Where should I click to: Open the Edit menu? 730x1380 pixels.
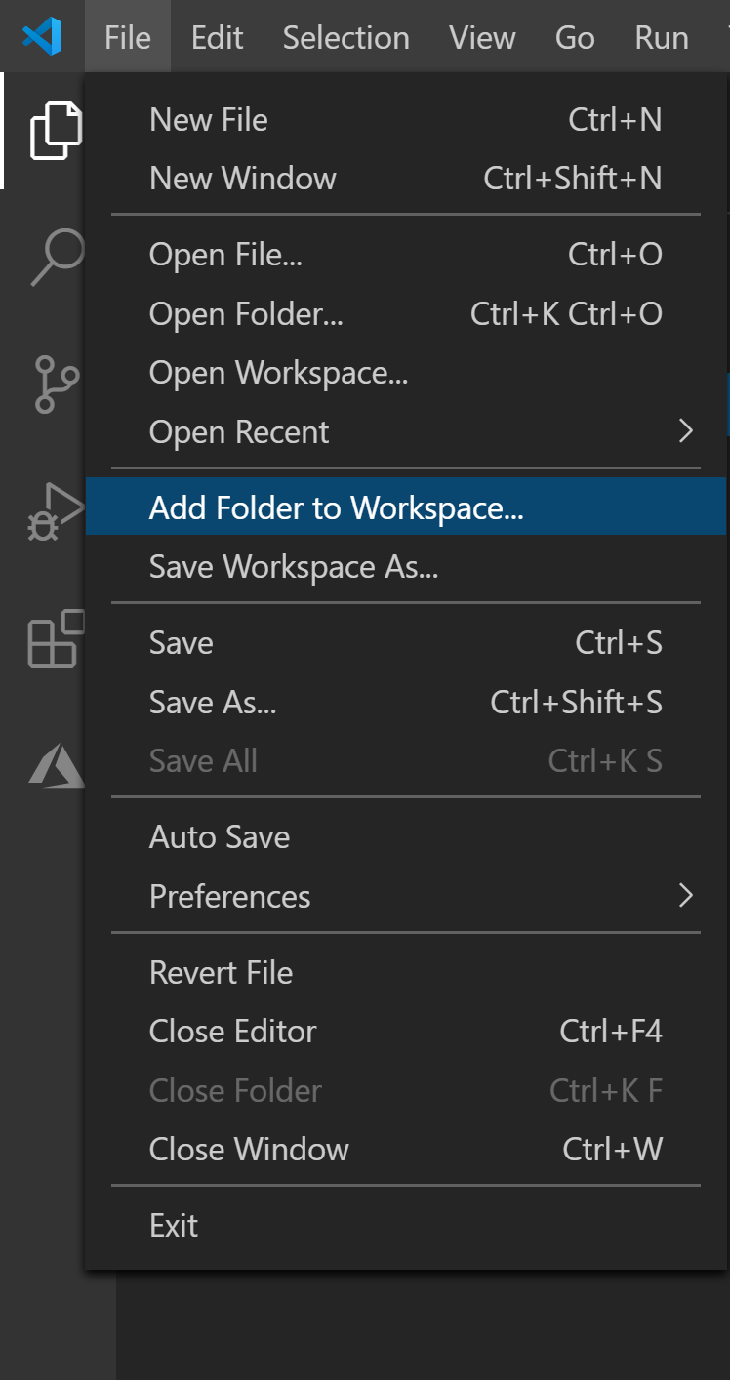[217, 37]
